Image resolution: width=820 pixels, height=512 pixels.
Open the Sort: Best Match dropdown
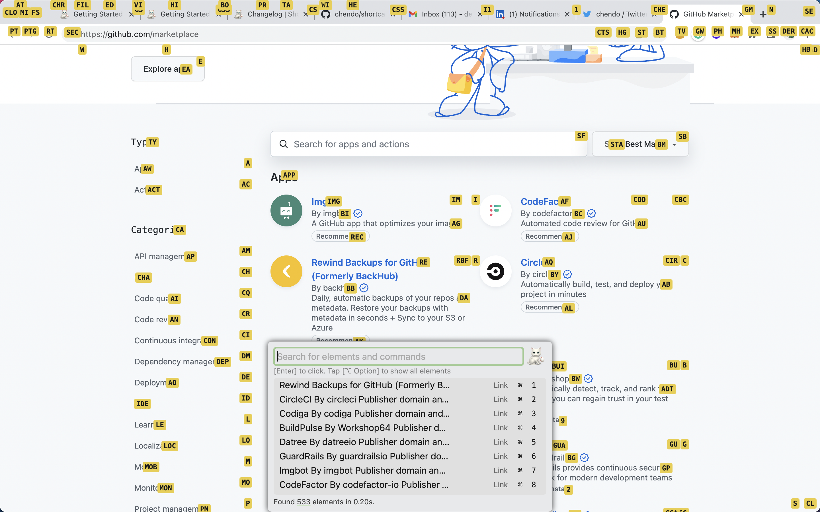(x=640, y=144)
